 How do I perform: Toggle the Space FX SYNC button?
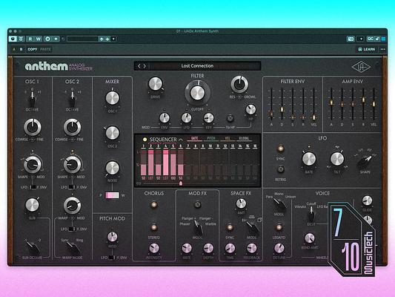230,227
